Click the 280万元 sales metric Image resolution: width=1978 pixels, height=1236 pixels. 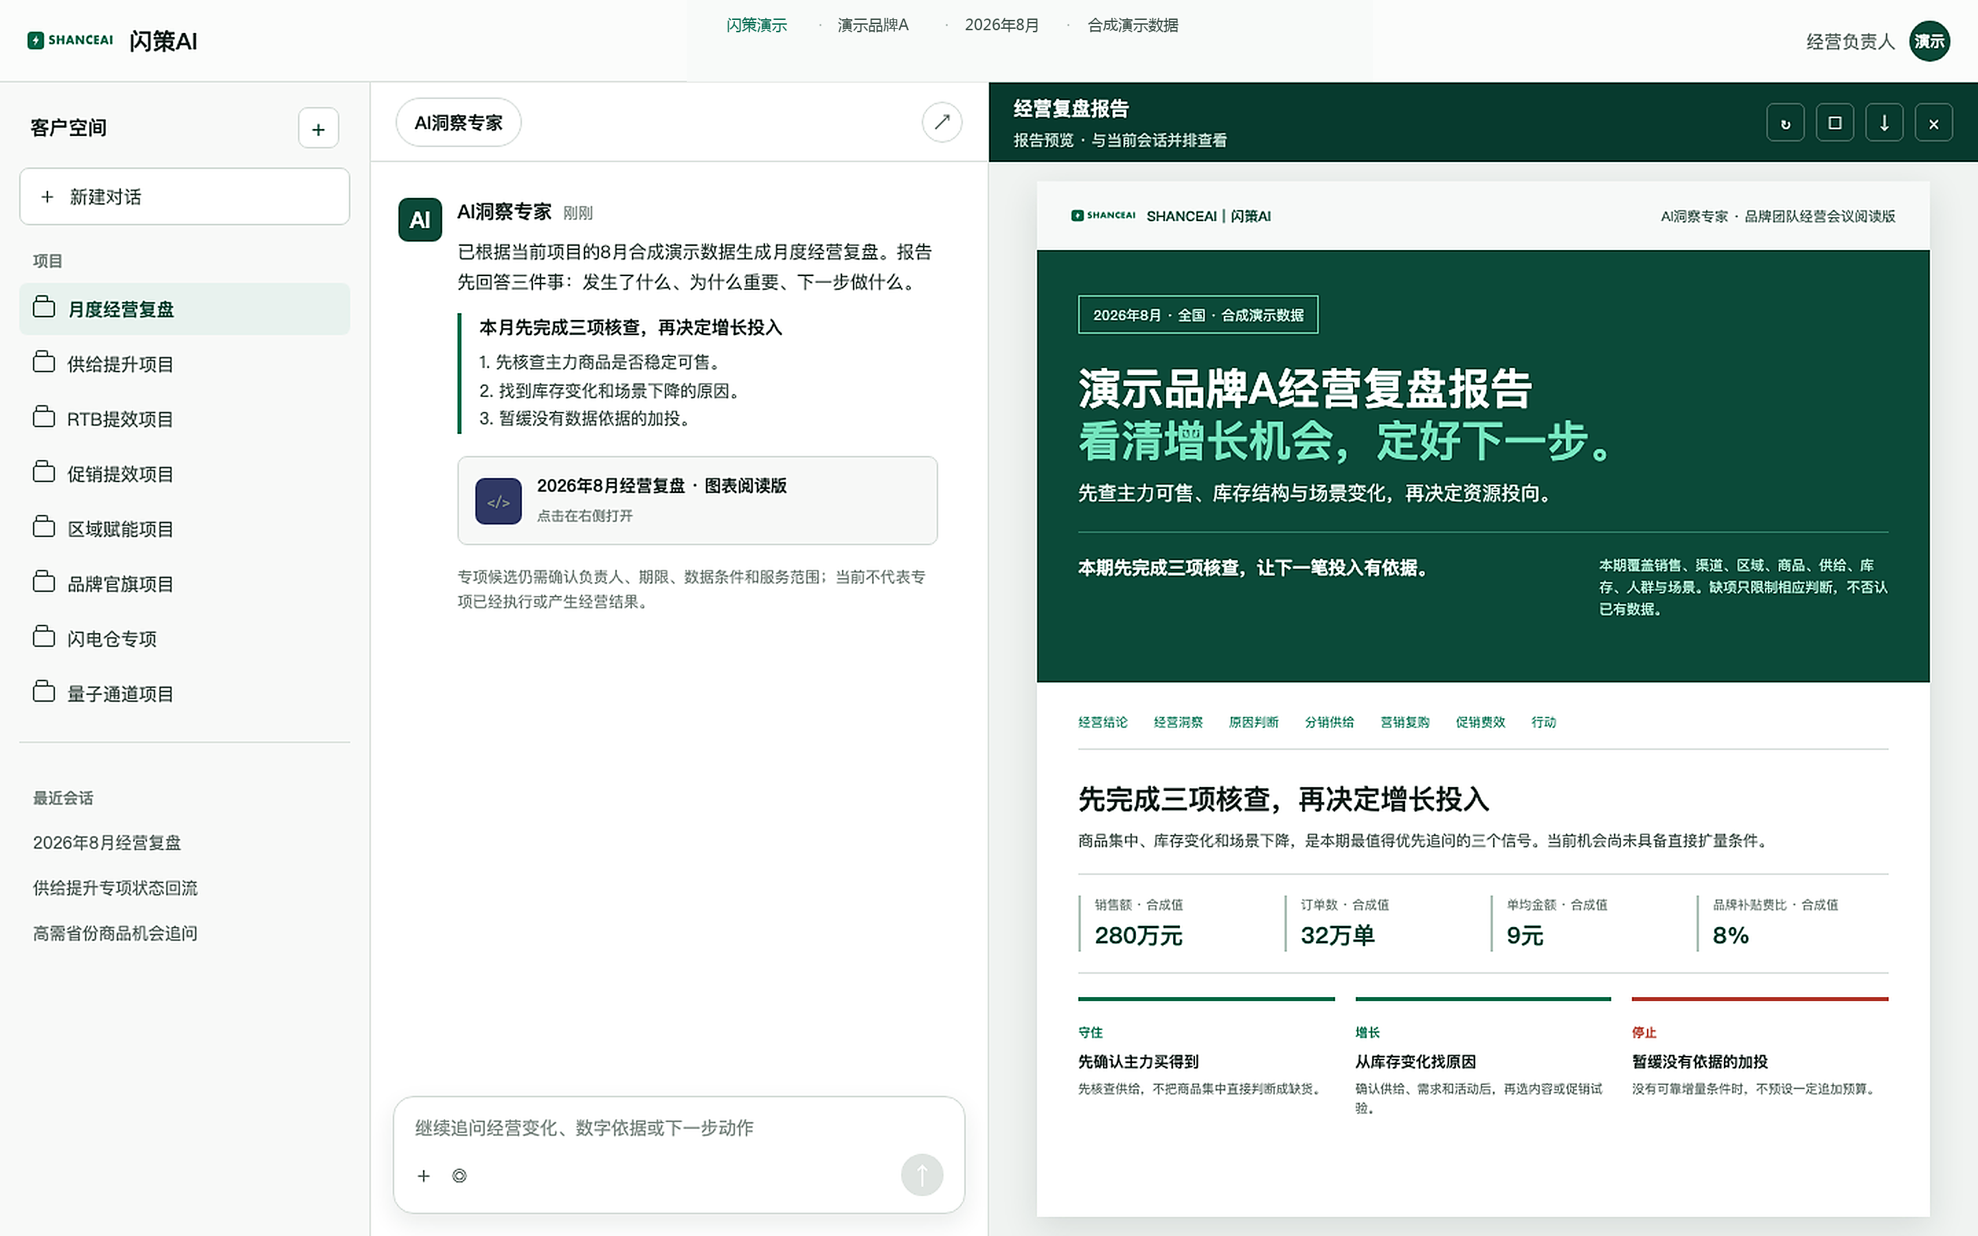click(x=1138, y=935)
